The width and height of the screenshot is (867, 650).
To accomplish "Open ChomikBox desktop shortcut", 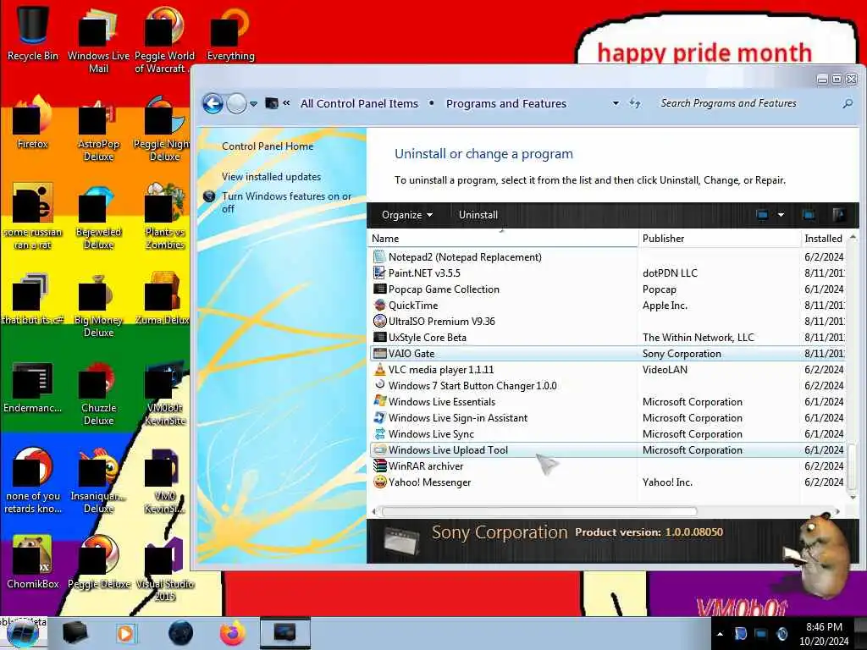I will tap(33, 562).
